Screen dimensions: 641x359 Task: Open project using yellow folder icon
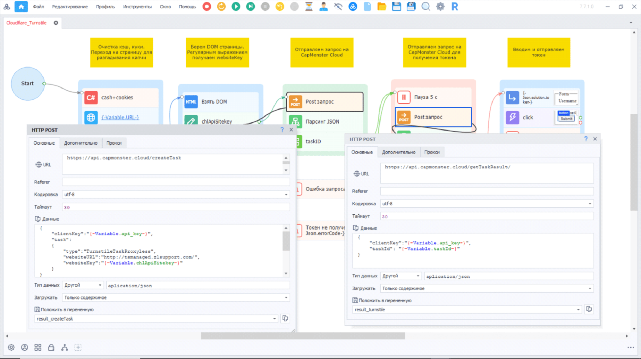pos(382,6)
